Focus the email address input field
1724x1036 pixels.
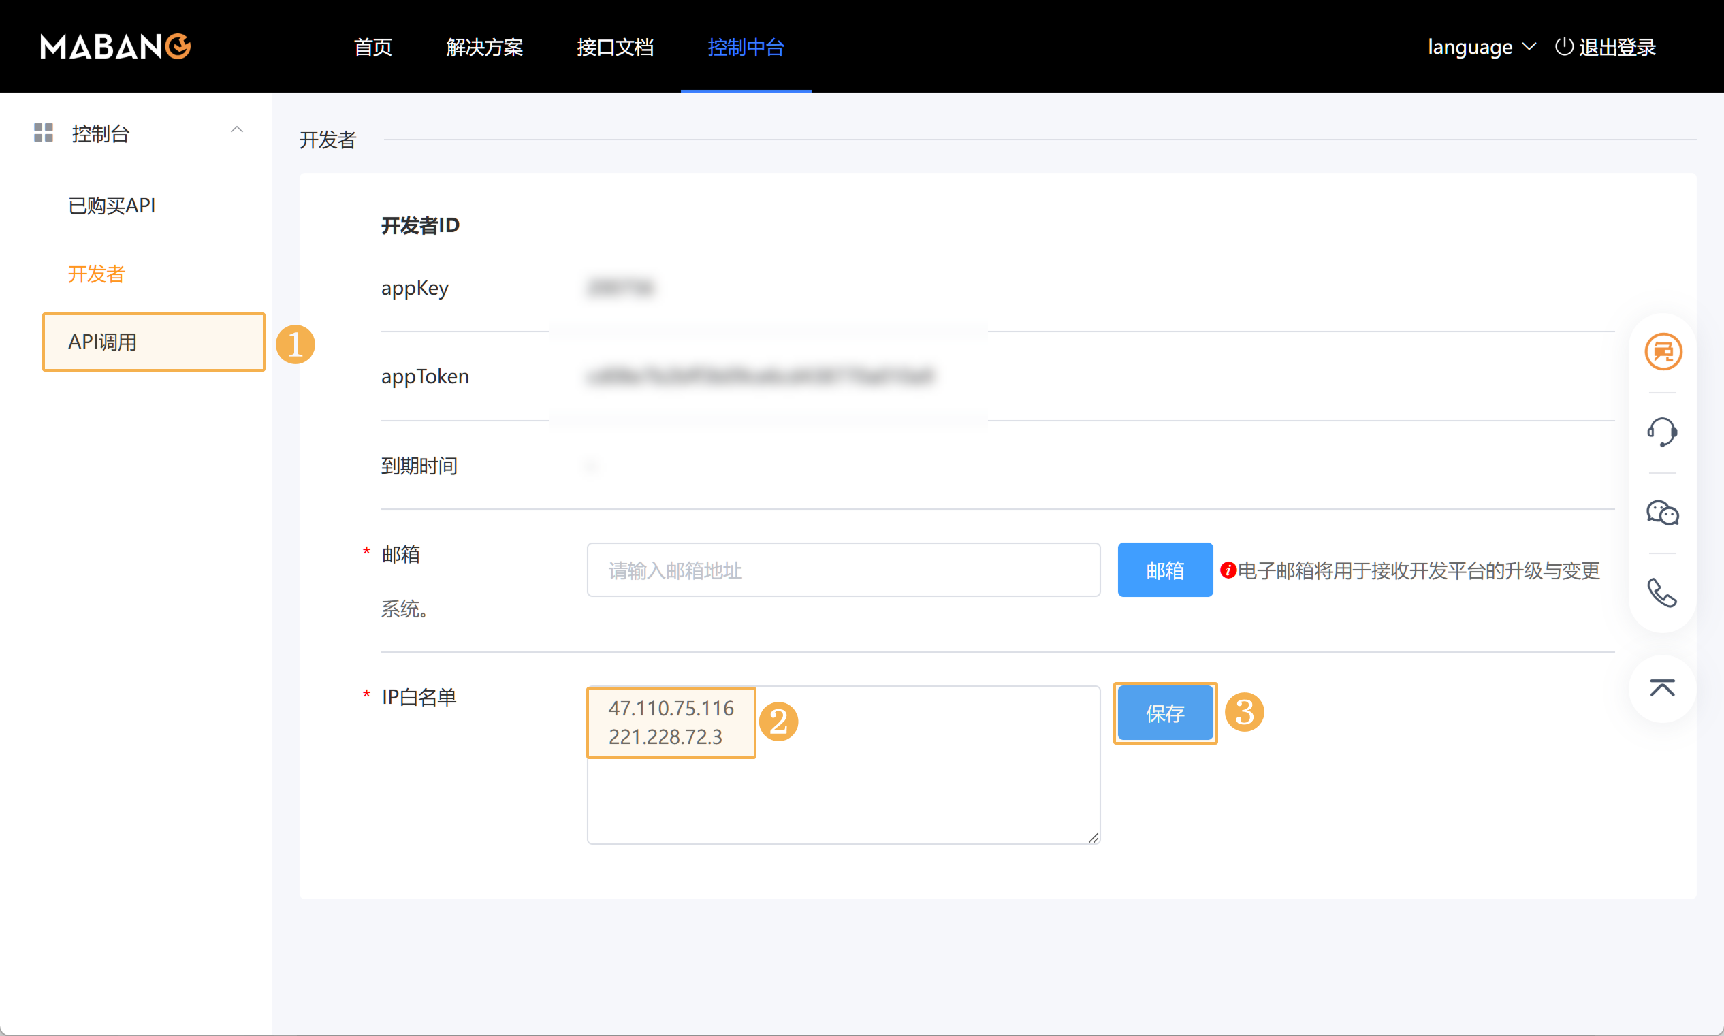(x=843, y=570)
